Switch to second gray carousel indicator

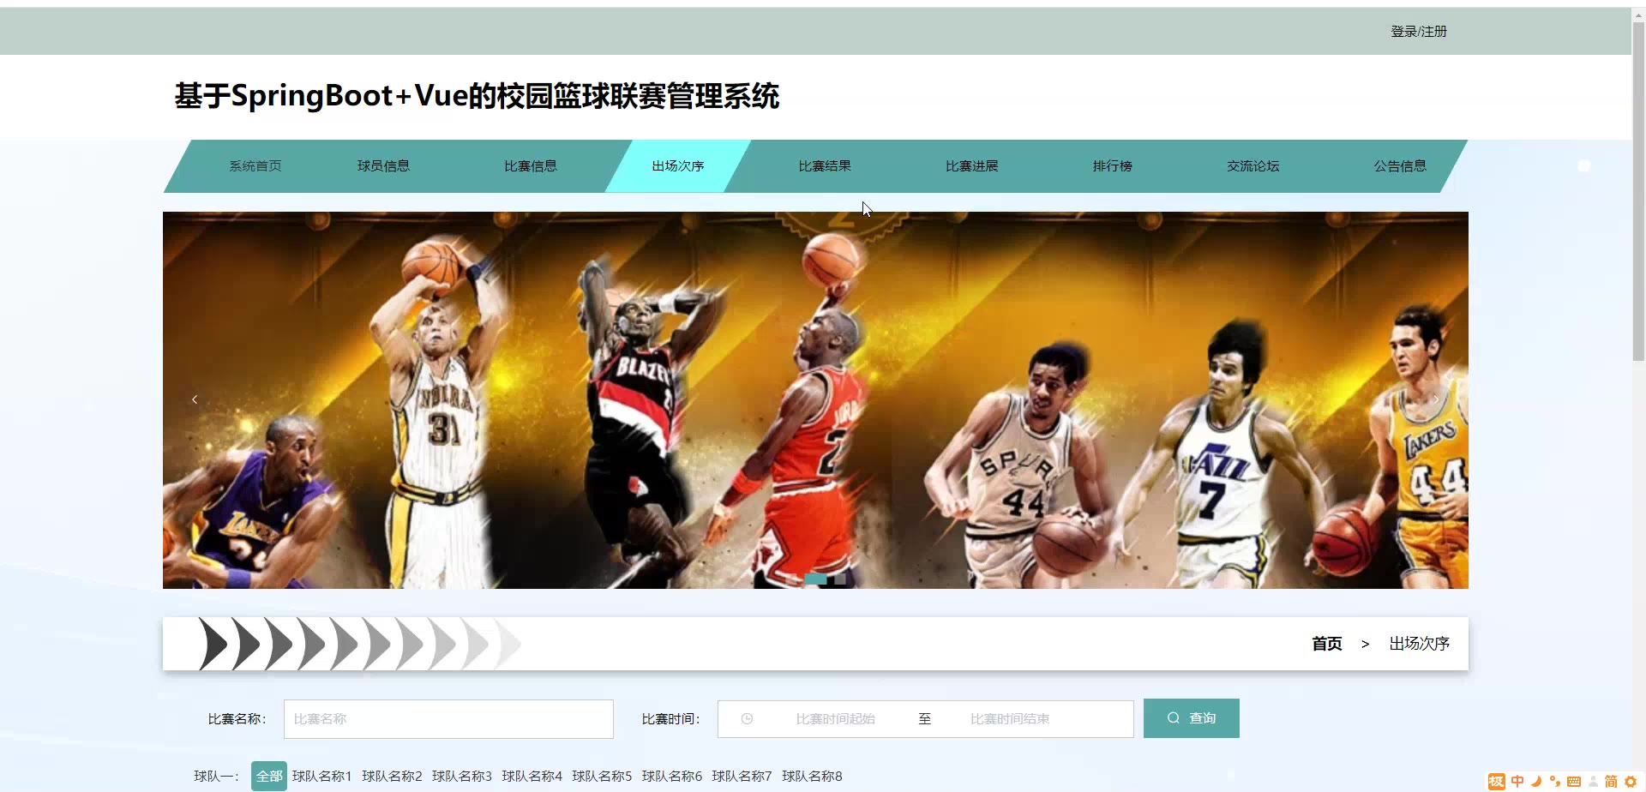pos(839,579)
